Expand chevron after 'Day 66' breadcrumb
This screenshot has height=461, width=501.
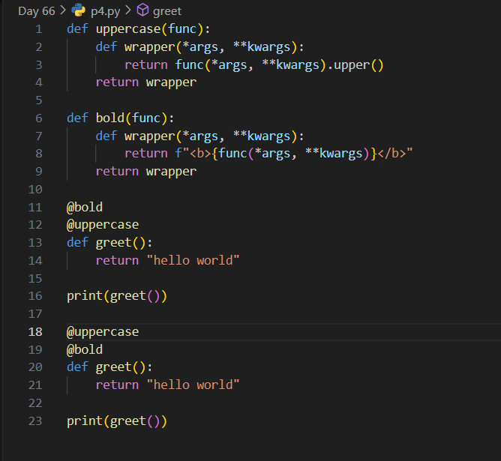63,10
